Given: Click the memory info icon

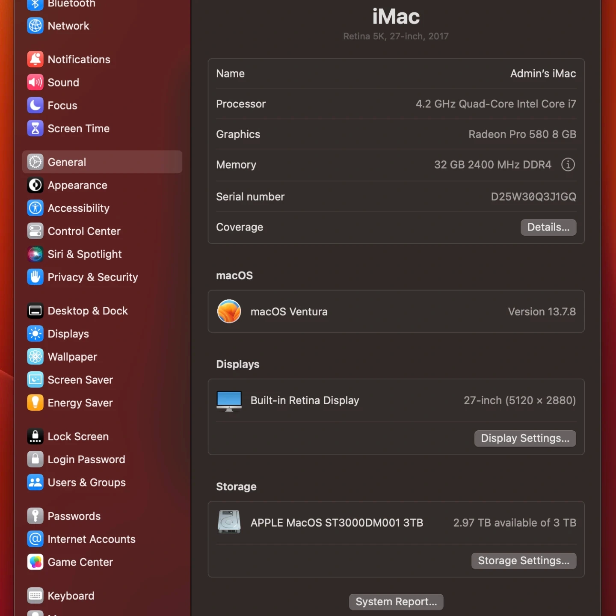Looking at the screenshot, I should point(568,165).
